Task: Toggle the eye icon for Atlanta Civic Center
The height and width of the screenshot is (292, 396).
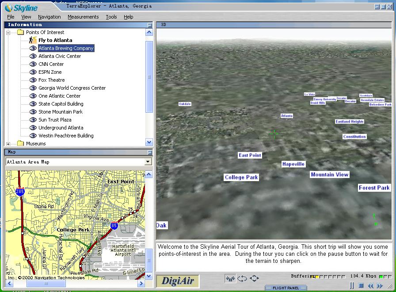Action: [33, 56]
